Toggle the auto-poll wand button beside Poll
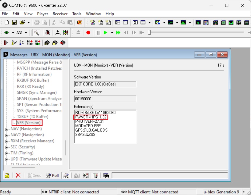This screenshot has height=195, width=251. coord(65,175)
